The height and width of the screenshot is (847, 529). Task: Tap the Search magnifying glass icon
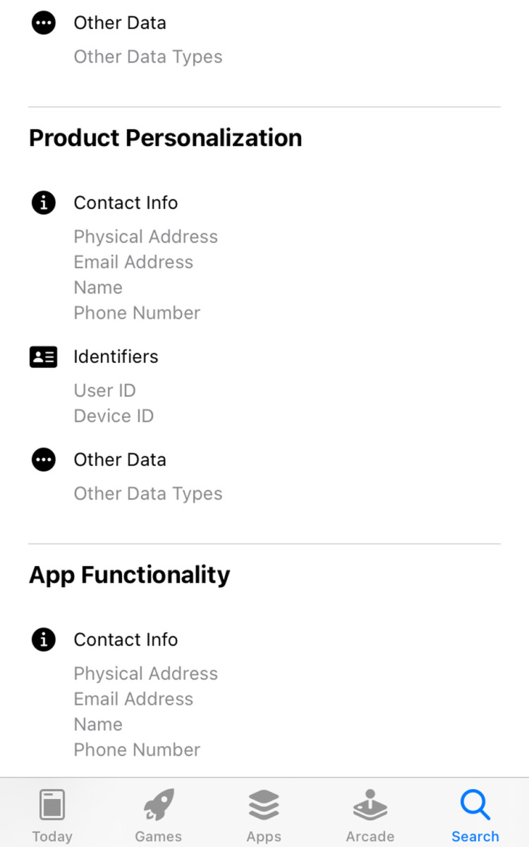pos(475,804)
